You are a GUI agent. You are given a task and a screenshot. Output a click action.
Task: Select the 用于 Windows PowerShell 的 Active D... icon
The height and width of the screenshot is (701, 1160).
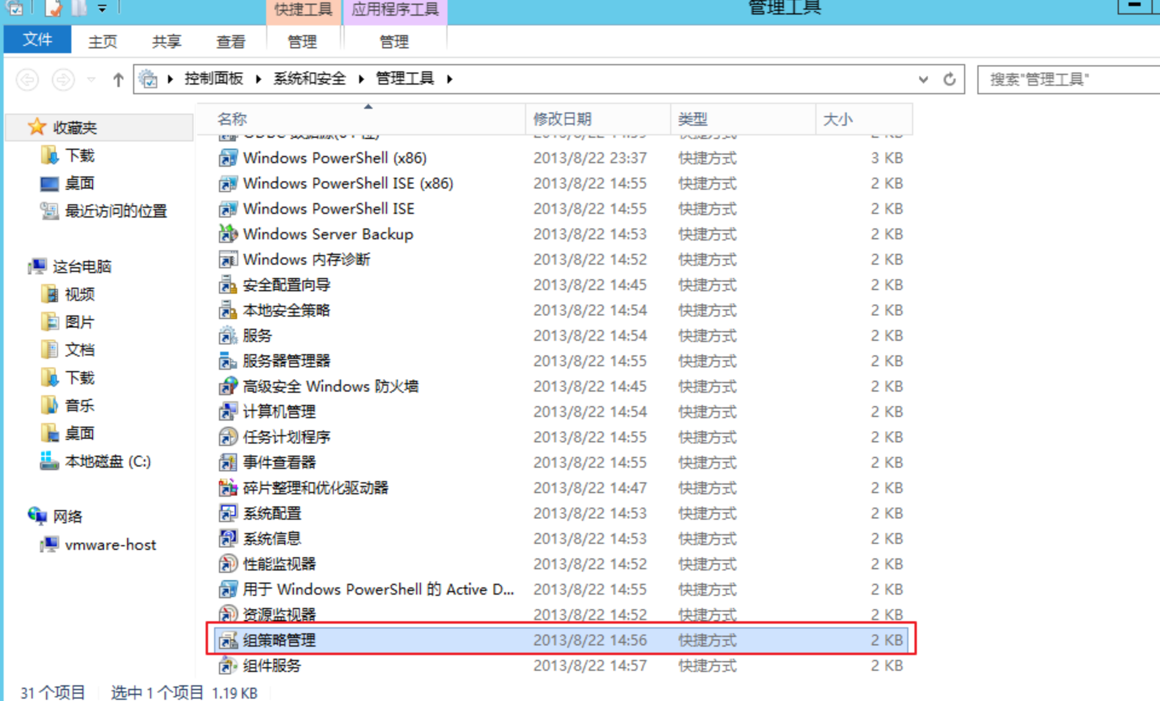click(228, 590)
